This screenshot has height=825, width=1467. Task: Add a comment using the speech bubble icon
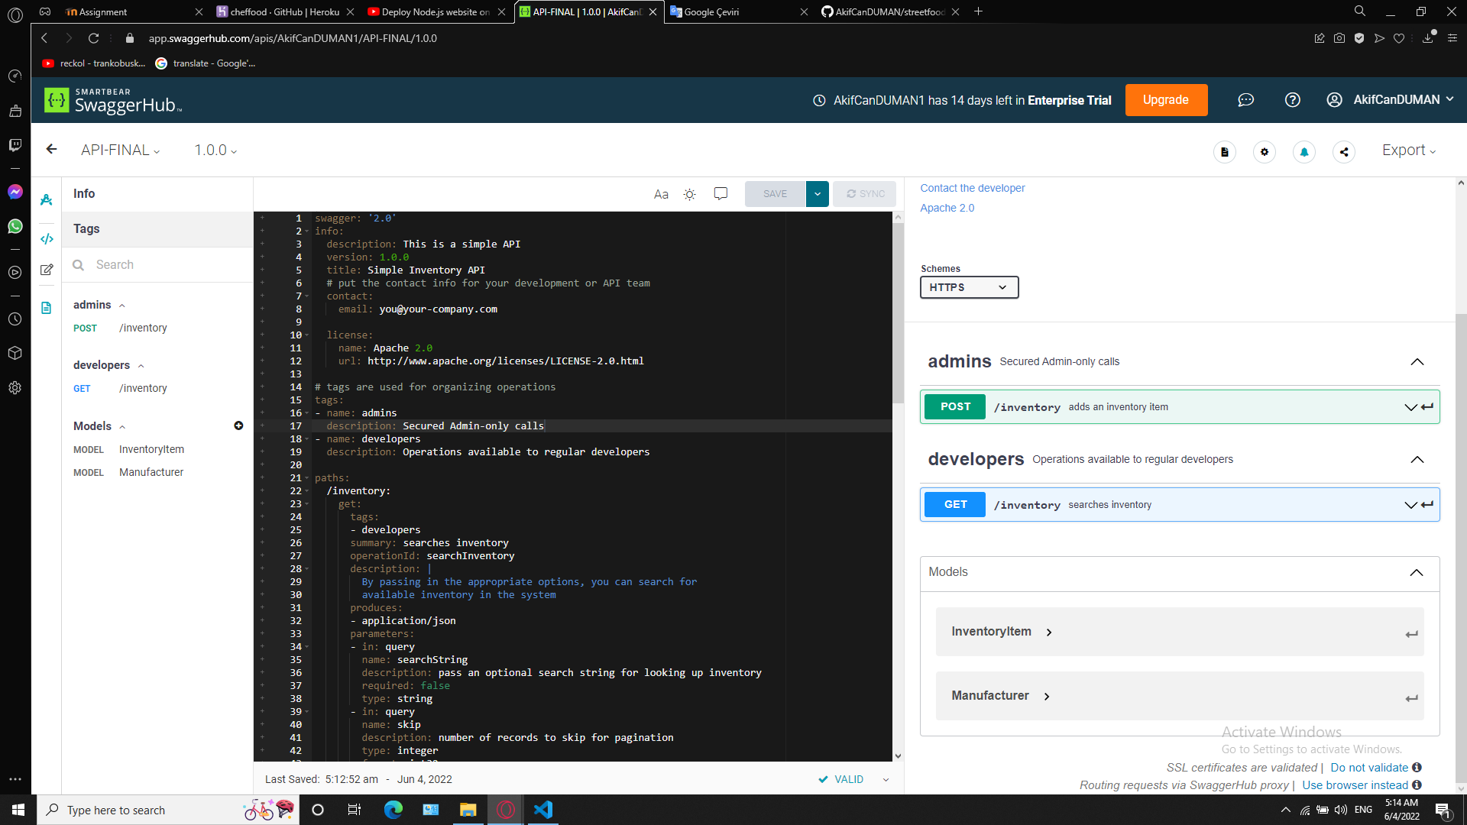[x=721, y=193]
